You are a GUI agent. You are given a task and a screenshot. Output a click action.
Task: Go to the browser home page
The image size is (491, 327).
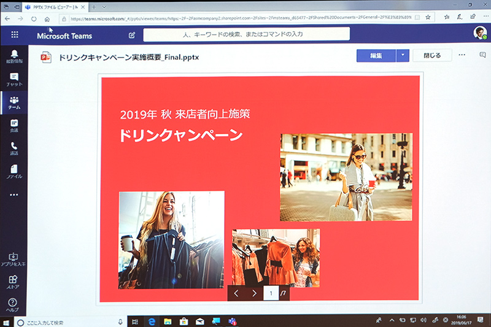coord(47,19)
